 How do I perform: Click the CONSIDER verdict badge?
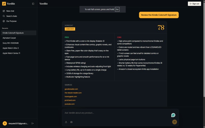click(70, 29)
